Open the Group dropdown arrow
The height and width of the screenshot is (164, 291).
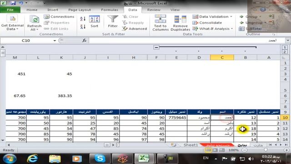point(260,16)
